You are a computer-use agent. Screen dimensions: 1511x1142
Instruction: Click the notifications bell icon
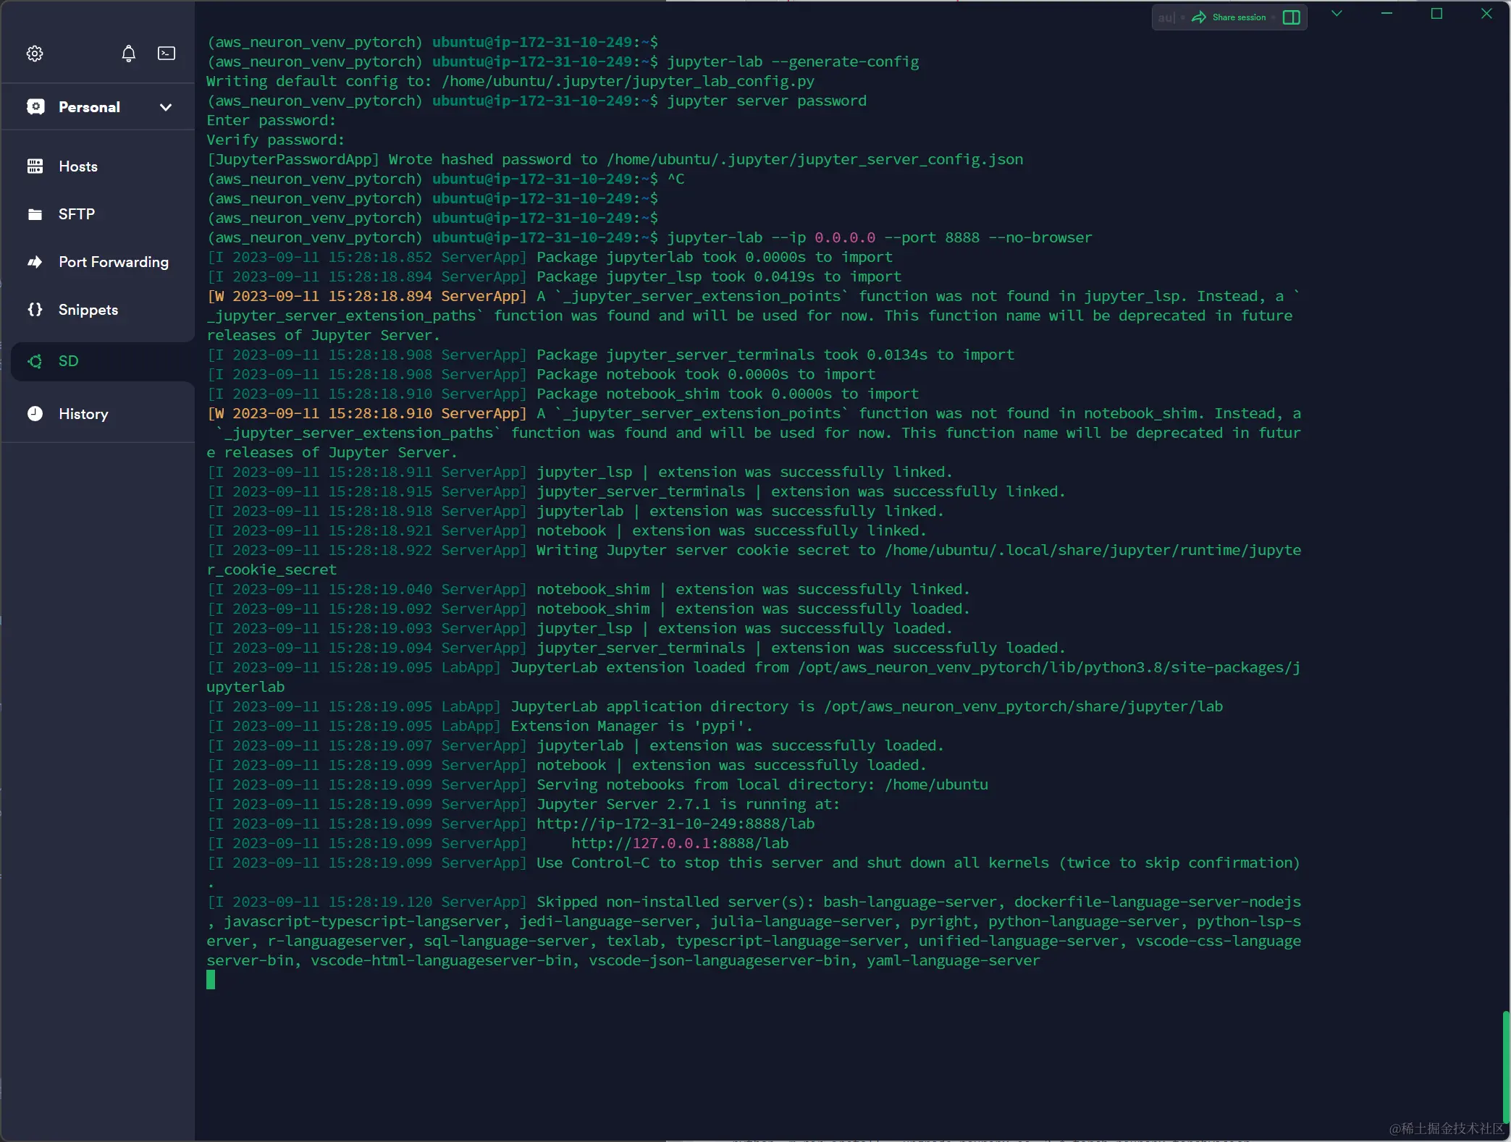[128, 54]
